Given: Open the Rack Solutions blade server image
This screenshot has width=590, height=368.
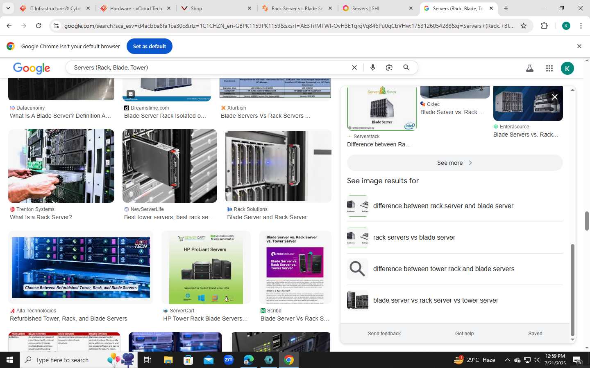Looking at the screenshot, I should tap(278, 166).
